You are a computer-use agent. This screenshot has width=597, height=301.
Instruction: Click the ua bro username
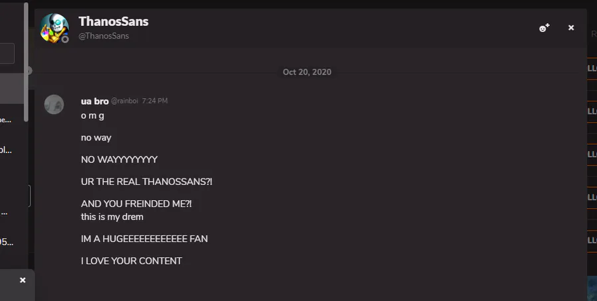(x=95, y=101)
